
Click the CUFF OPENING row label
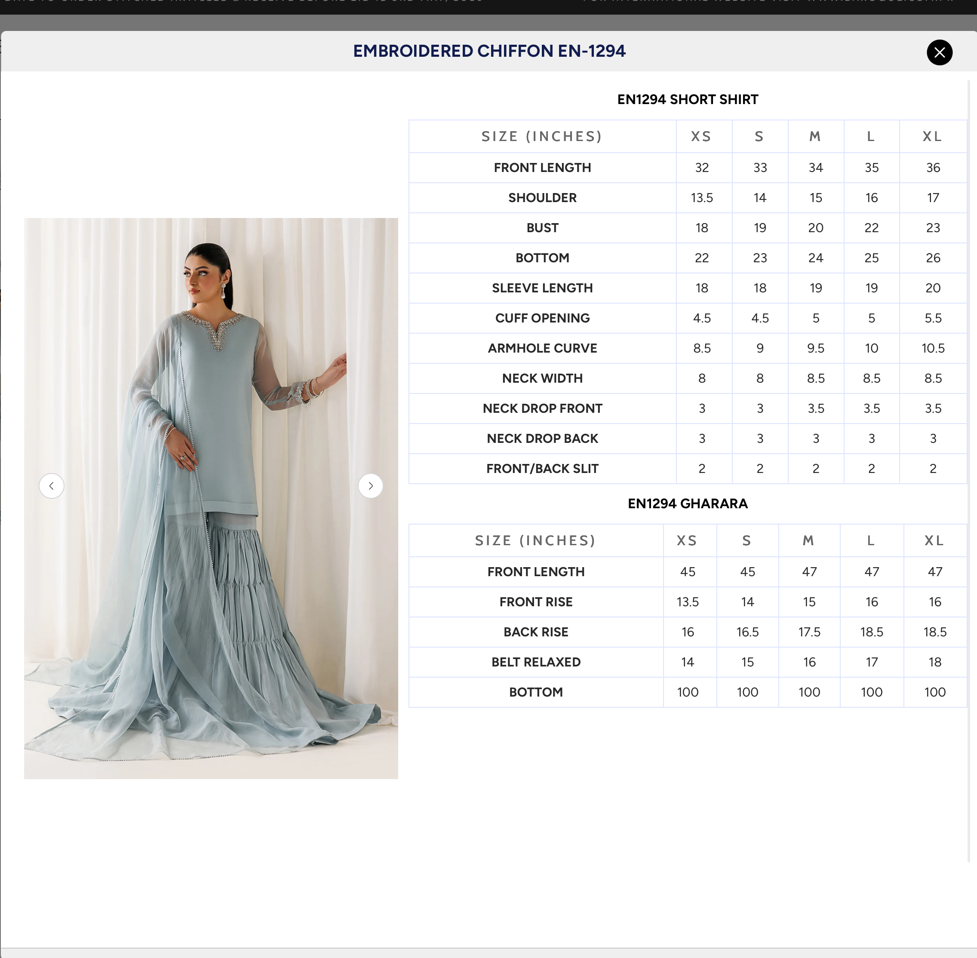[542, 318]
